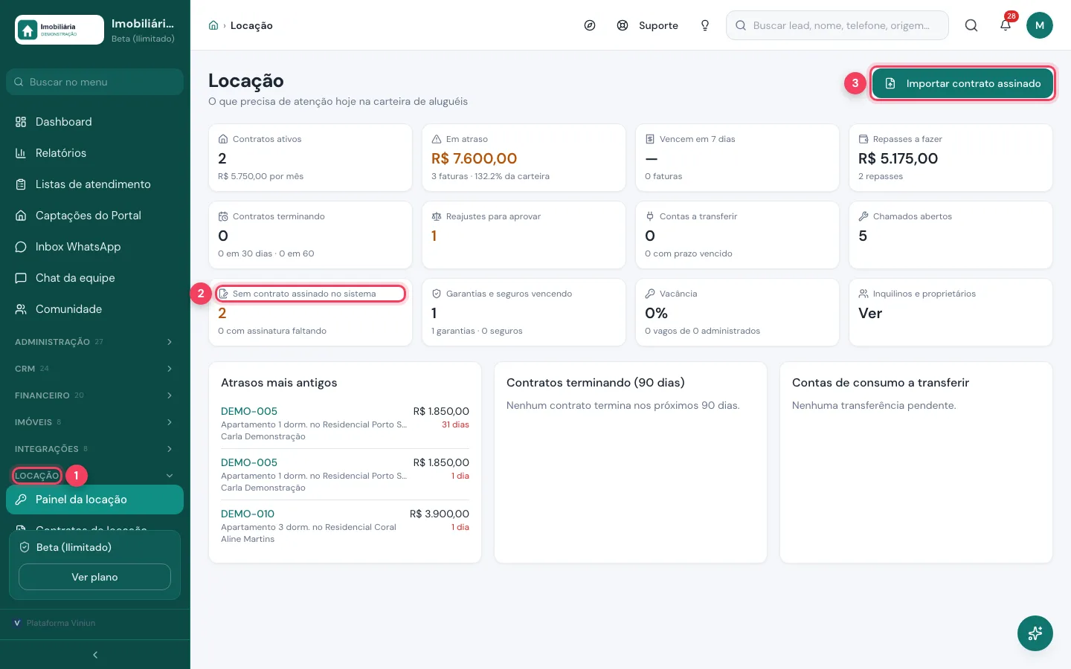Screen dimensions: 1071x669
Task: Click the home breadcrumb icon
Action: coord(213,25)
